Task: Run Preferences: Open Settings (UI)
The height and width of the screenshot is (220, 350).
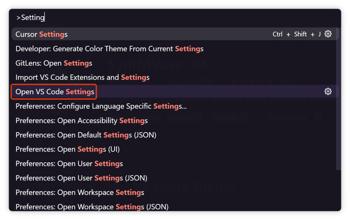Action: coord(175,149)
